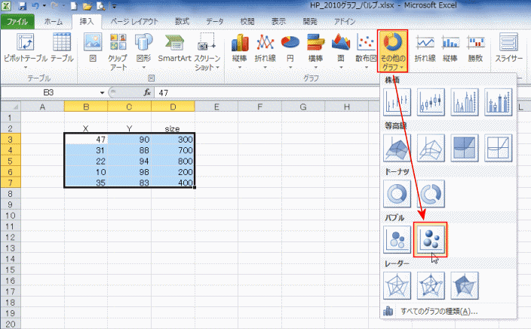
Task: Switch to the ホーム tab
Action: click(x=53, y=22)
